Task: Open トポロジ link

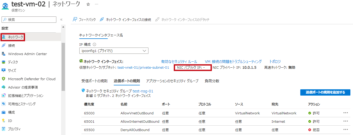Action: (x=275, y=62)
